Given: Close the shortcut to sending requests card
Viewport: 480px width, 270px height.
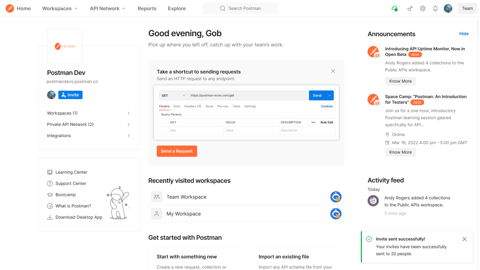Looking at the screenshot, I should click(x=333, y=71).
